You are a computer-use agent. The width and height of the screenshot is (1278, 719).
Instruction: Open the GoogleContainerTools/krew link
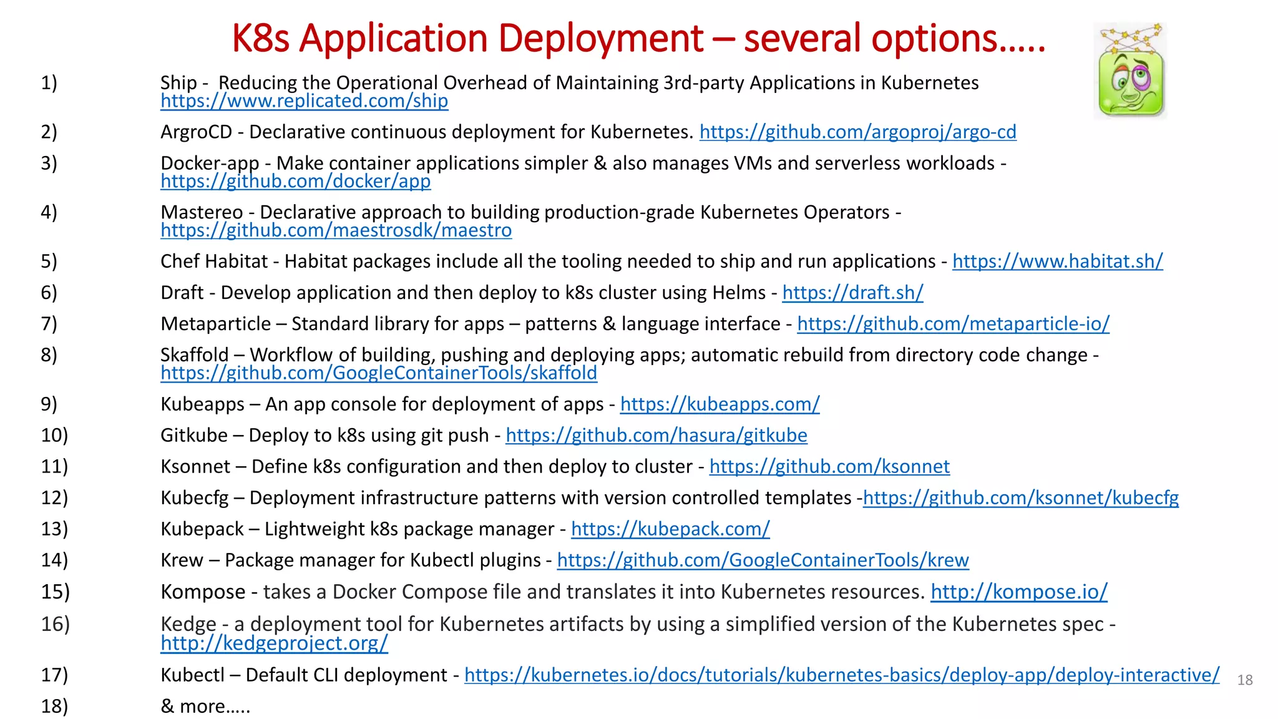point(763,560)
